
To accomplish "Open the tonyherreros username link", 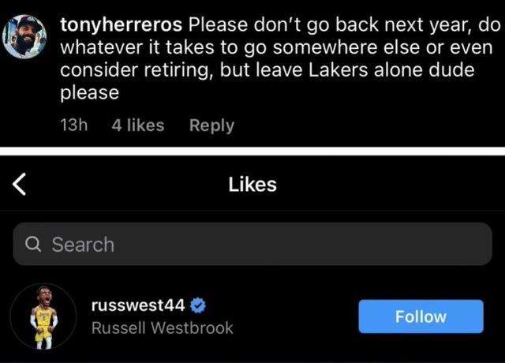I will click(121, 25).
